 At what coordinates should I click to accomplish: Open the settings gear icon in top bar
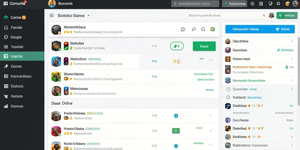click(x=278, y=4)
